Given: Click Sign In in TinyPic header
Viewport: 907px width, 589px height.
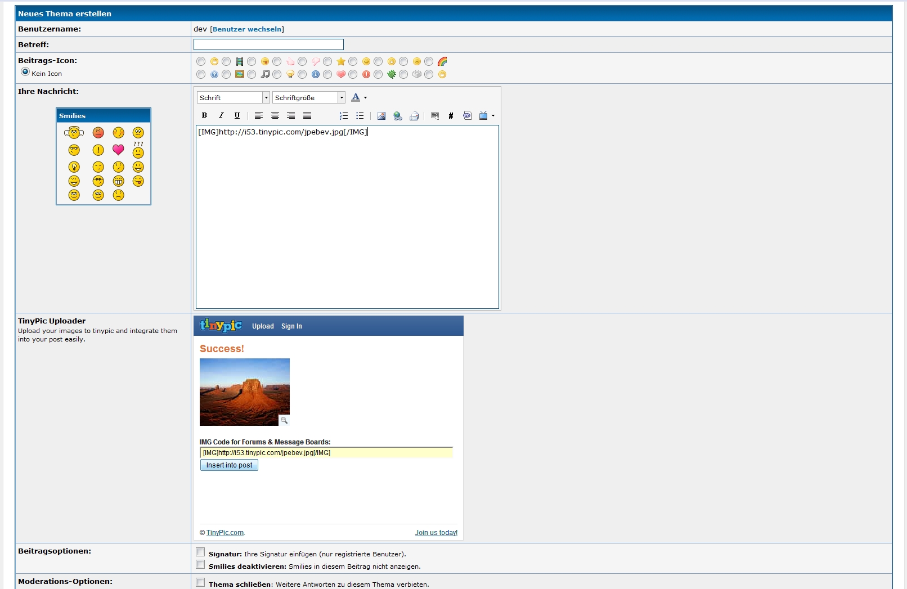Looking at the screenshot, I should [x=291, y=326].
